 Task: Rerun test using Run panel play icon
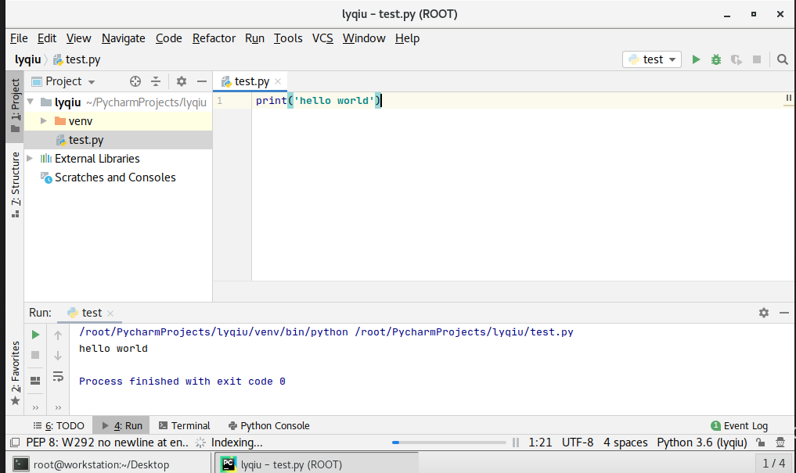click(35, 335)
